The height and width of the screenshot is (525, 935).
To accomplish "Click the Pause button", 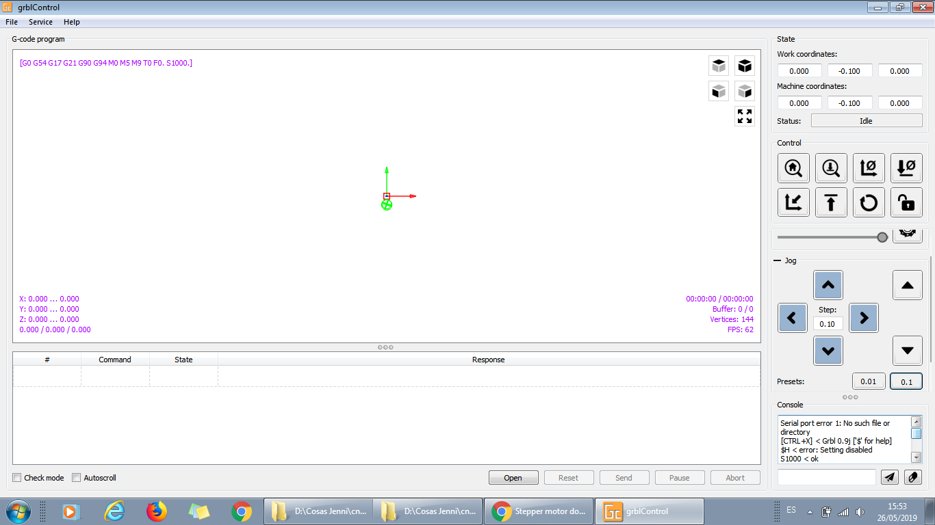I will tap(680, 478).
